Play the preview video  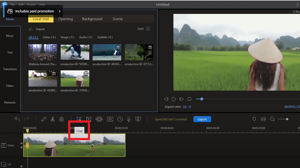pos(174,99)
